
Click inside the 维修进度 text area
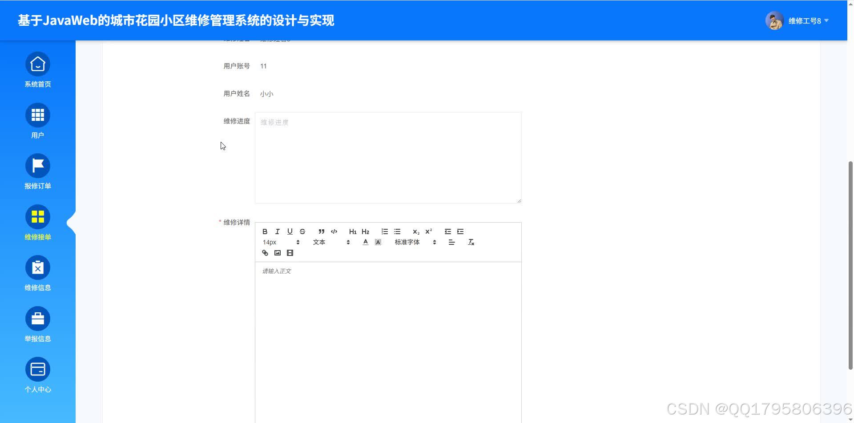click(387, 157)
